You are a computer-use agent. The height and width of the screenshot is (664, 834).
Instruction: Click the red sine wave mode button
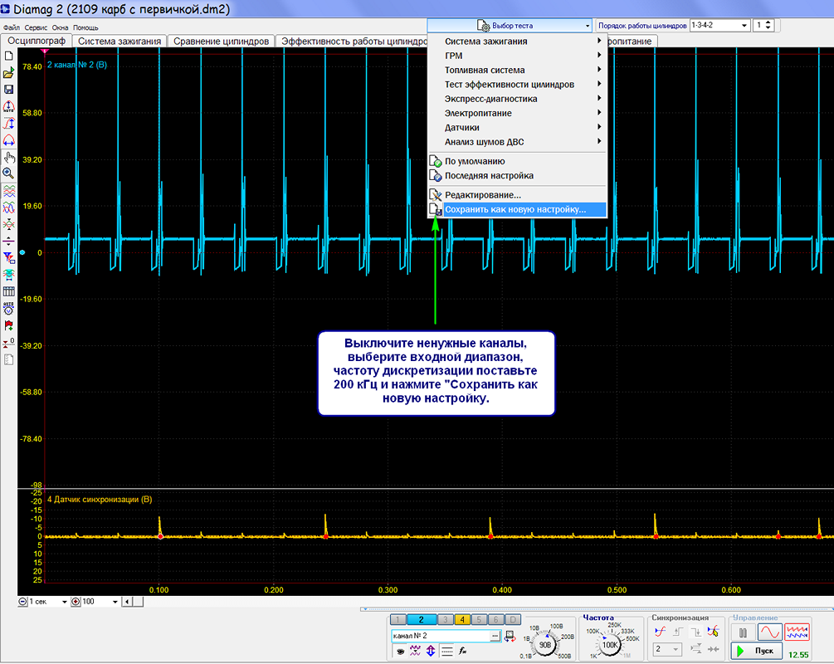click(x=769, y=632)
